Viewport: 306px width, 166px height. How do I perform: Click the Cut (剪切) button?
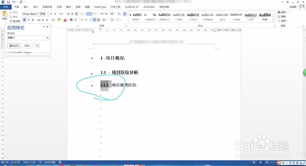(x=13, y=12)
